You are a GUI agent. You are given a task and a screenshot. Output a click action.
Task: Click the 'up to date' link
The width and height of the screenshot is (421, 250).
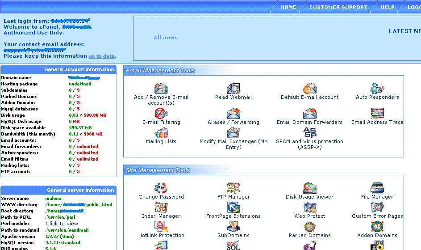(x=101, y=56)
